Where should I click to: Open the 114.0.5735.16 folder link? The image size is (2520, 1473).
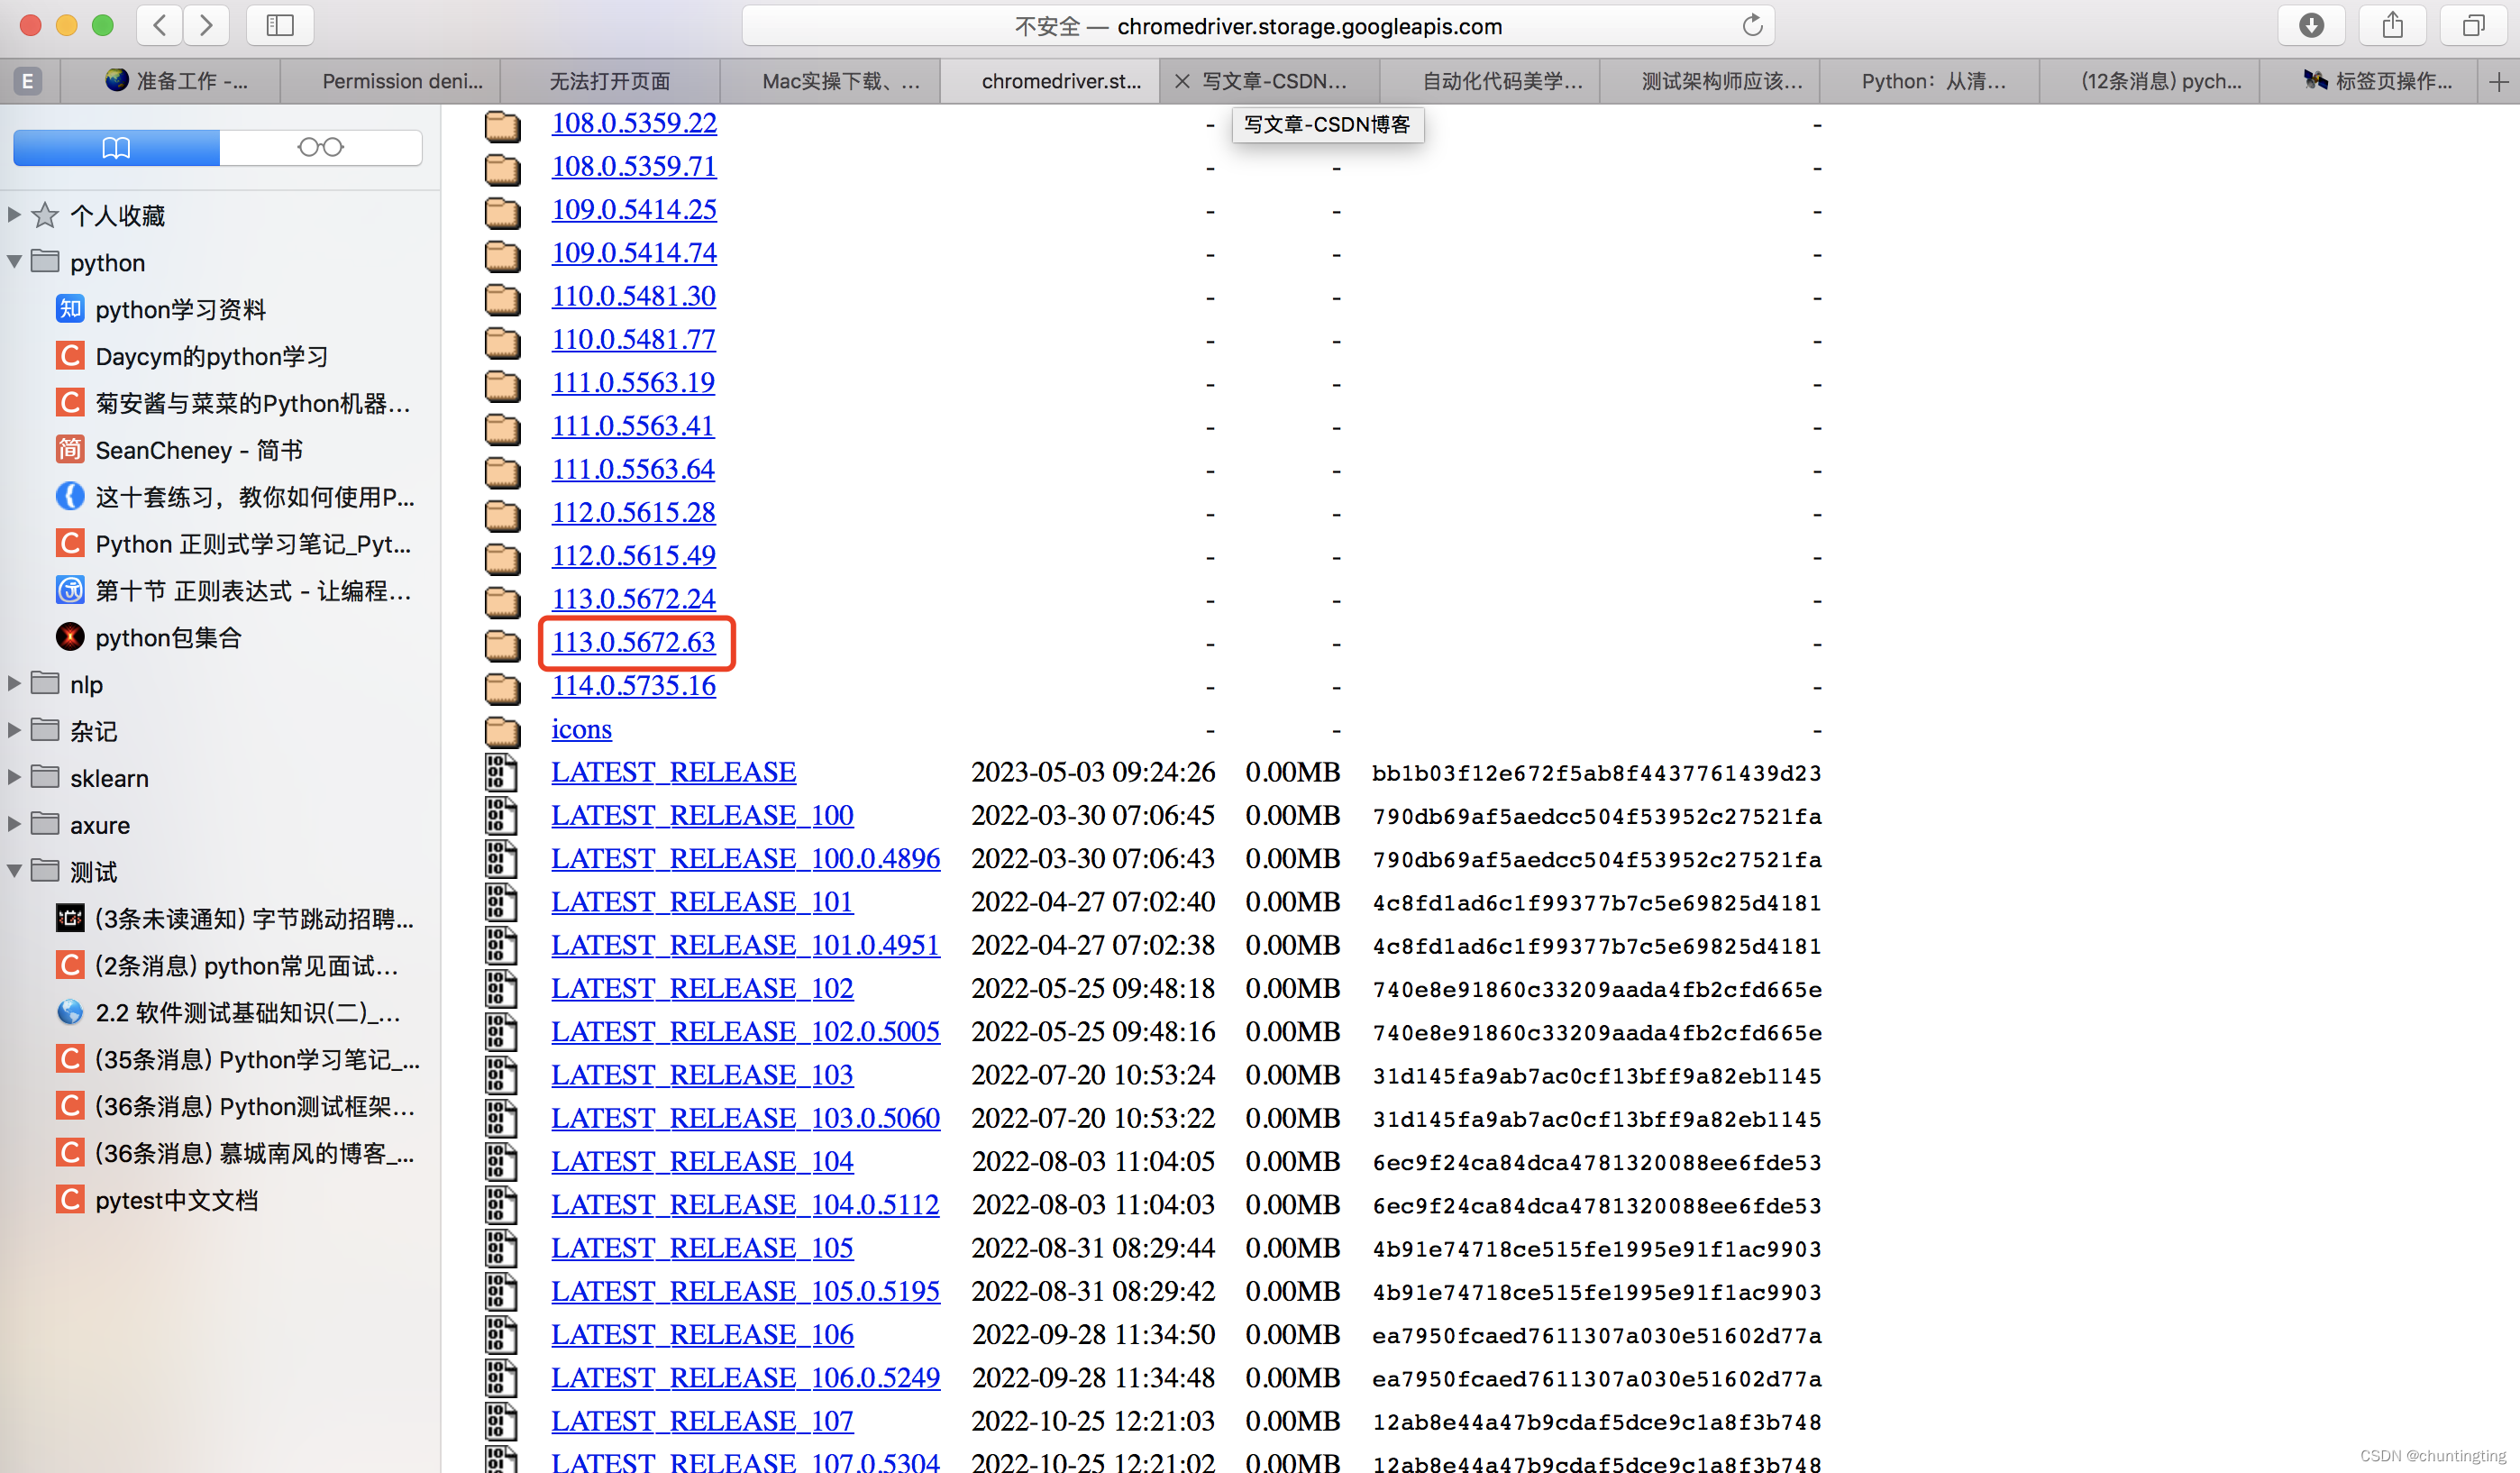point(633,685)
